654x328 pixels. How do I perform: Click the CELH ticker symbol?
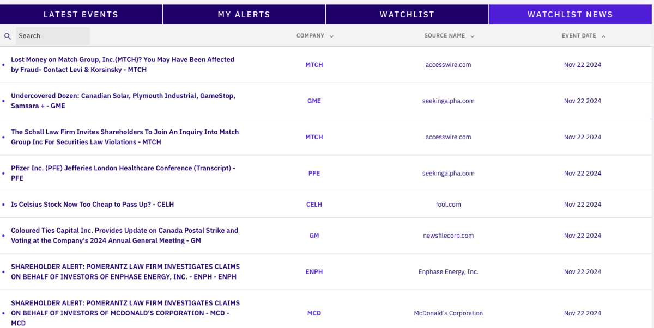[314, 205]
